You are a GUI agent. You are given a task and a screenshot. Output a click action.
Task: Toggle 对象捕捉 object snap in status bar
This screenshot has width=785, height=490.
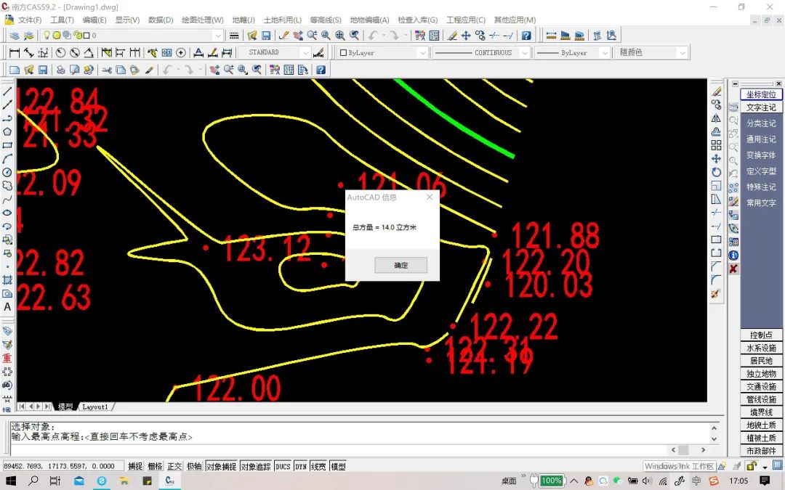[221, 466]
